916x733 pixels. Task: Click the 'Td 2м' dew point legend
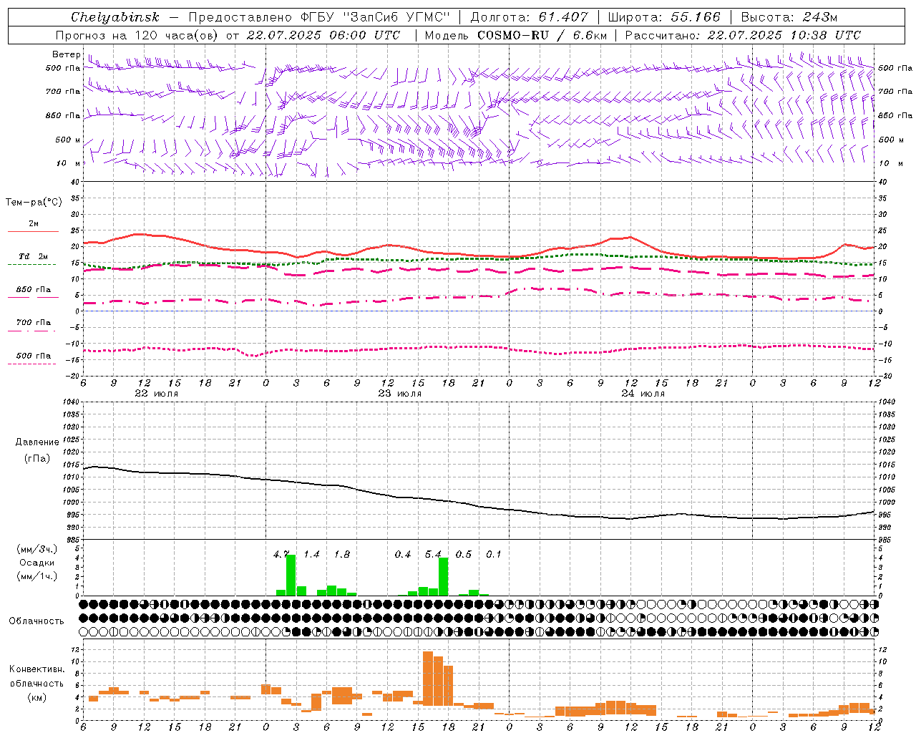click(x=33, y=256)
